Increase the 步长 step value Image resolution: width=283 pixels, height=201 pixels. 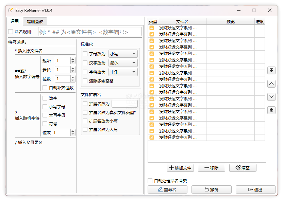point(73,68)
